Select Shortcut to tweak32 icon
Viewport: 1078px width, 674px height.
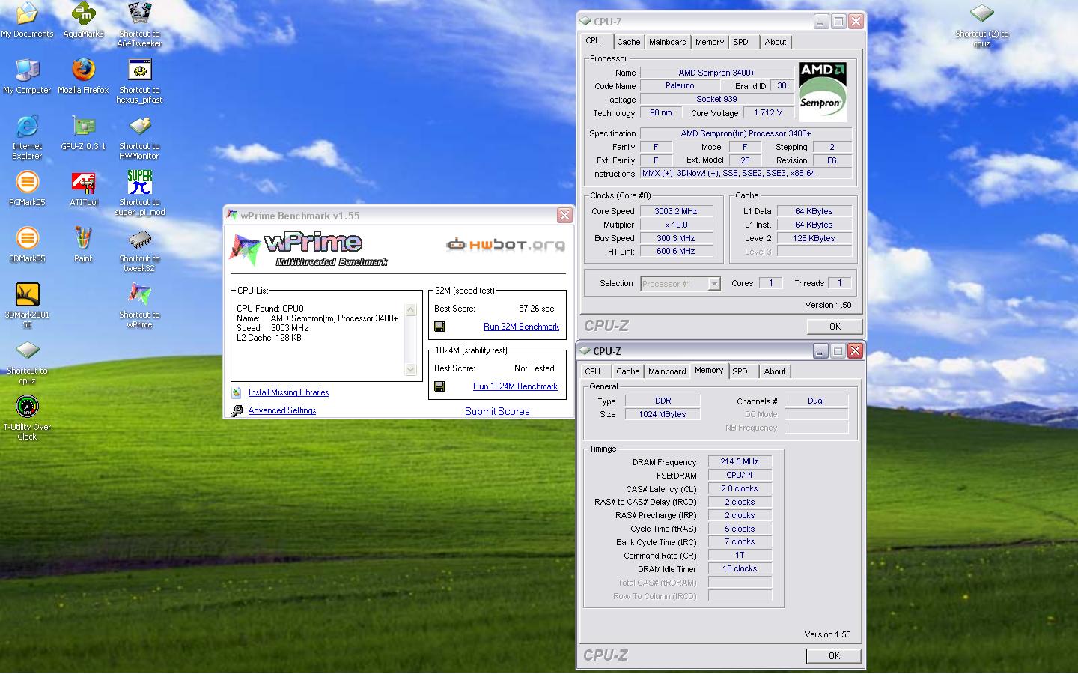tap(139, 249)
